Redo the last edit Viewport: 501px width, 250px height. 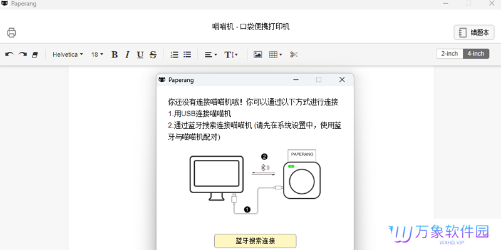point(23,54)
